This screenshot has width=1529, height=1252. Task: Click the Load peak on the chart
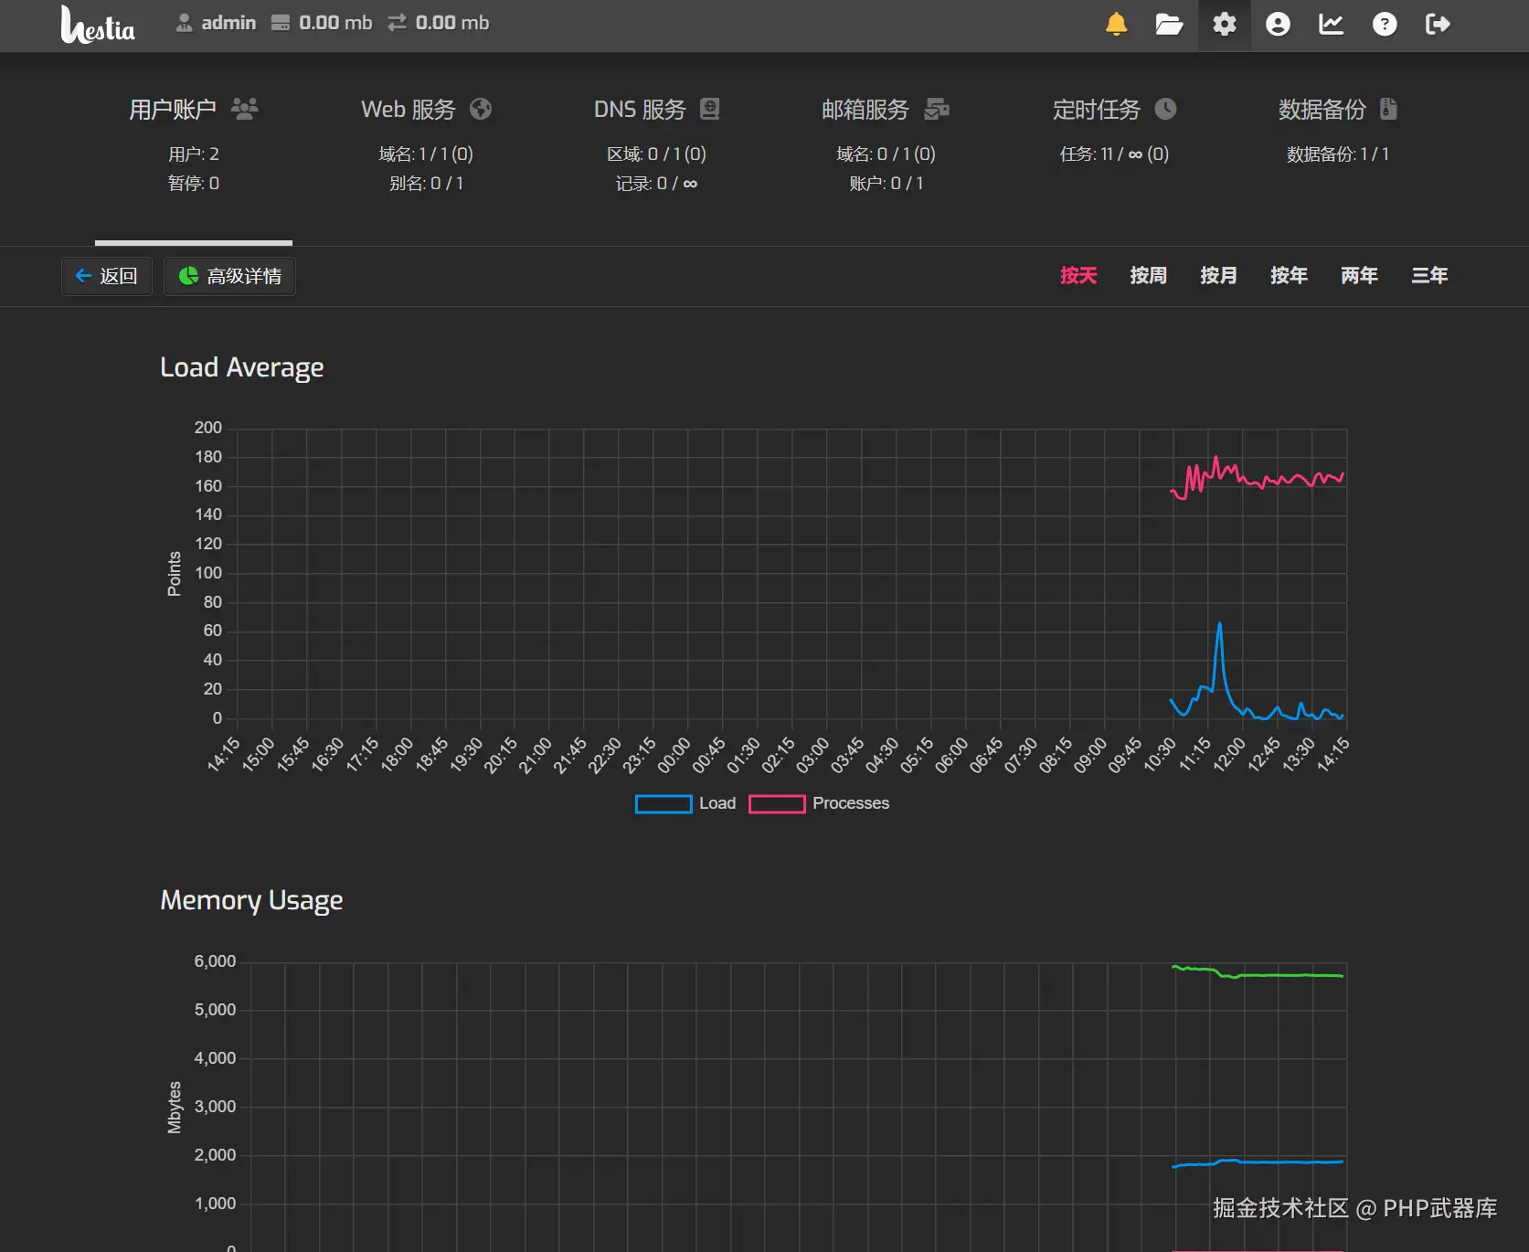point(1219,625)
